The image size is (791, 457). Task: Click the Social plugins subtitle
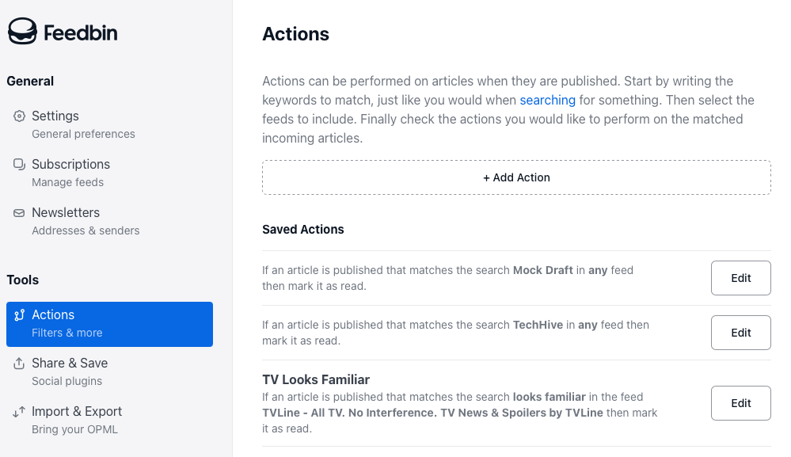pyautogui.click(x=67, y=381)
